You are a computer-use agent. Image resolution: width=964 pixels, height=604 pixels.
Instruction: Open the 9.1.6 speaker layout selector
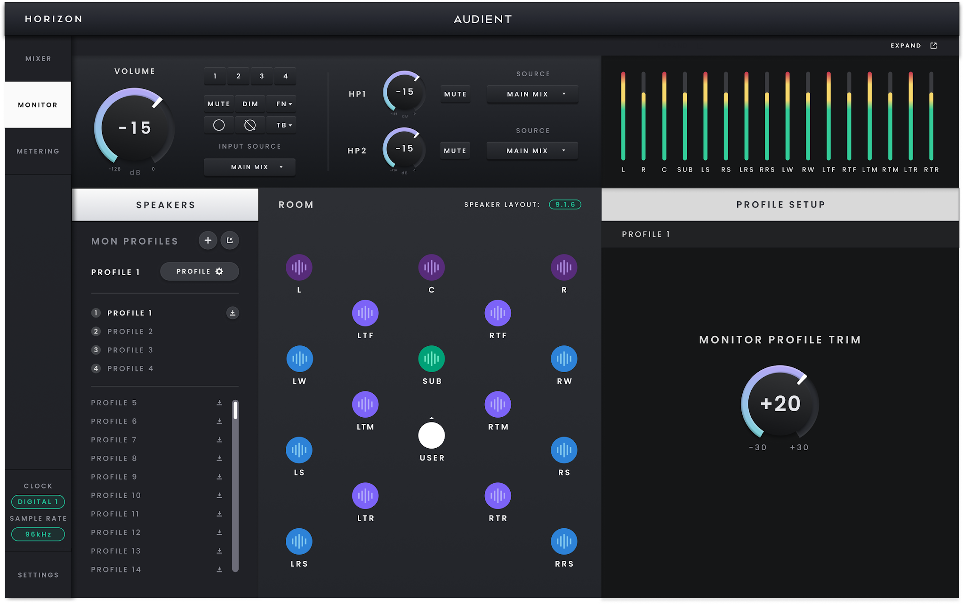point(565,205)
